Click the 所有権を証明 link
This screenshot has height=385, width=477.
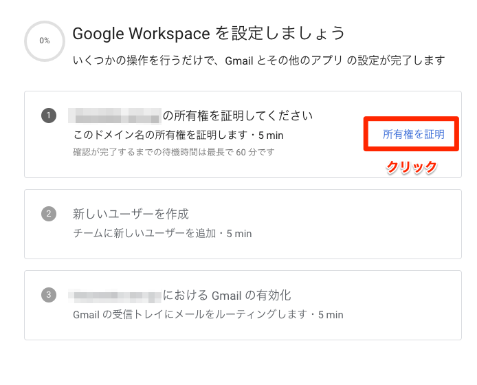(413, 135)
